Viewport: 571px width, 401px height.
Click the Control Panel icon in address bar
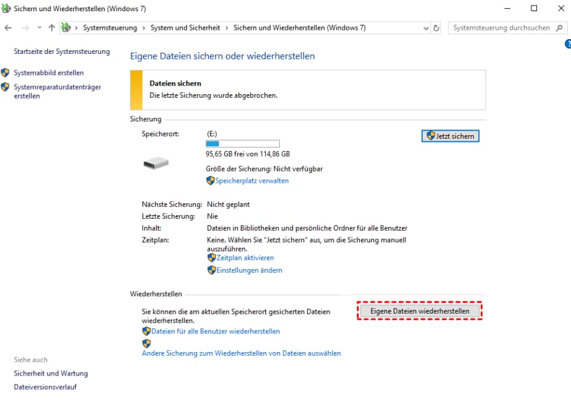pyautogui.click(x=66, y=28)
